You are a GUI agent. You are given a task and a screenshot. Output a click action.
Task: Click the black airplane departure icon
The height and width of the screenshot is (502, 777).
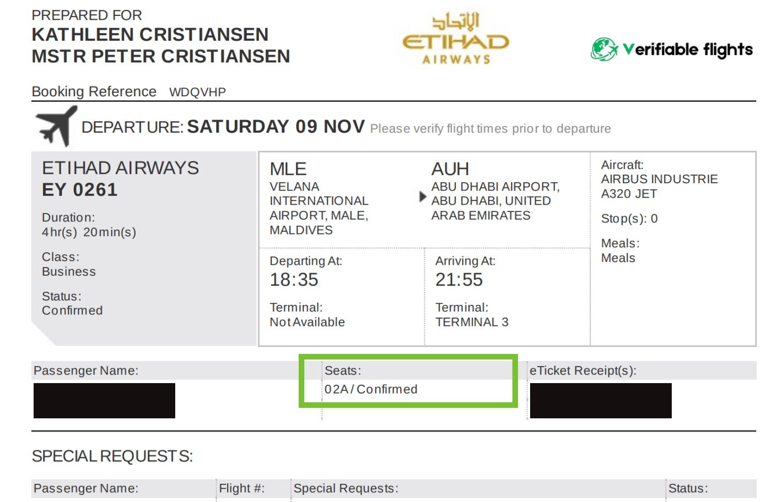pyautogui.click(x=55, y=126)
